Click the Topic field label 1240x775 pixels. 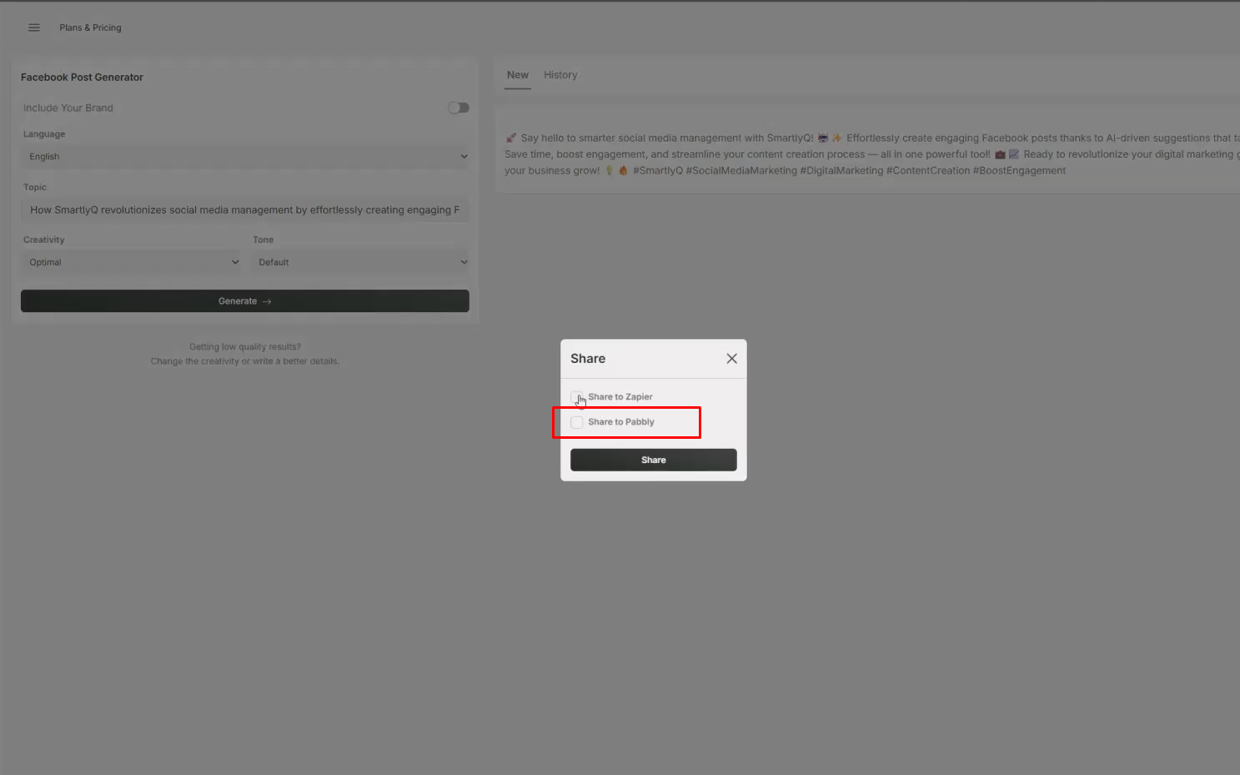(35, 188)
